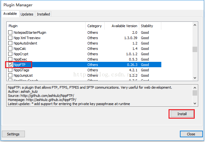Sort list by Plugin column header

tap(46, 26)
